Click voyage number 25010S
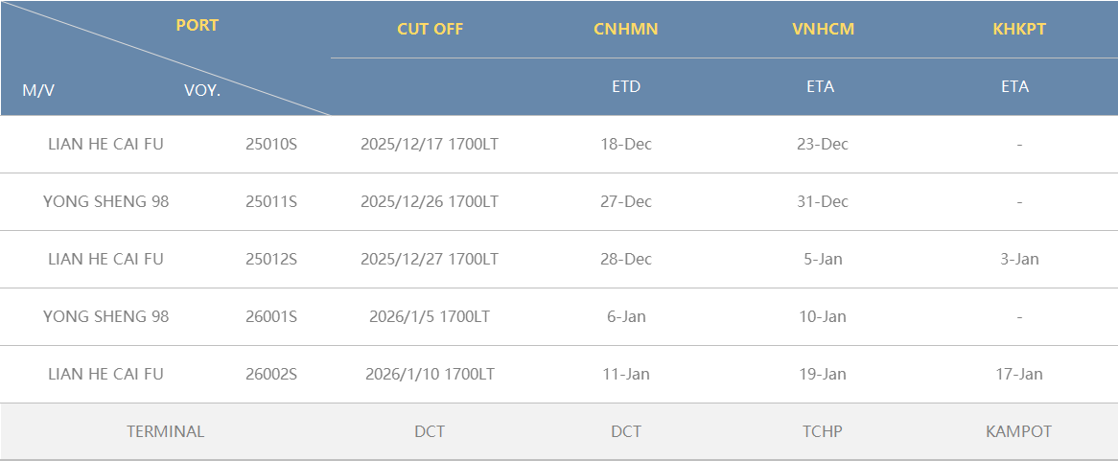This screenshot has width=1118, height=461. point(271,145)
